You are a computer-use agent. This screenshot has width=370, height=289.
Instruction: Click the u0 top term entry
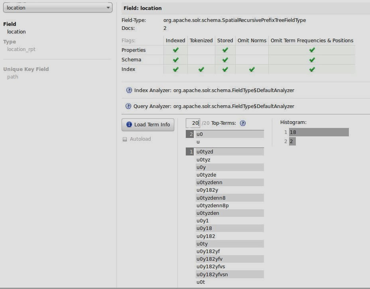[200, 134]
